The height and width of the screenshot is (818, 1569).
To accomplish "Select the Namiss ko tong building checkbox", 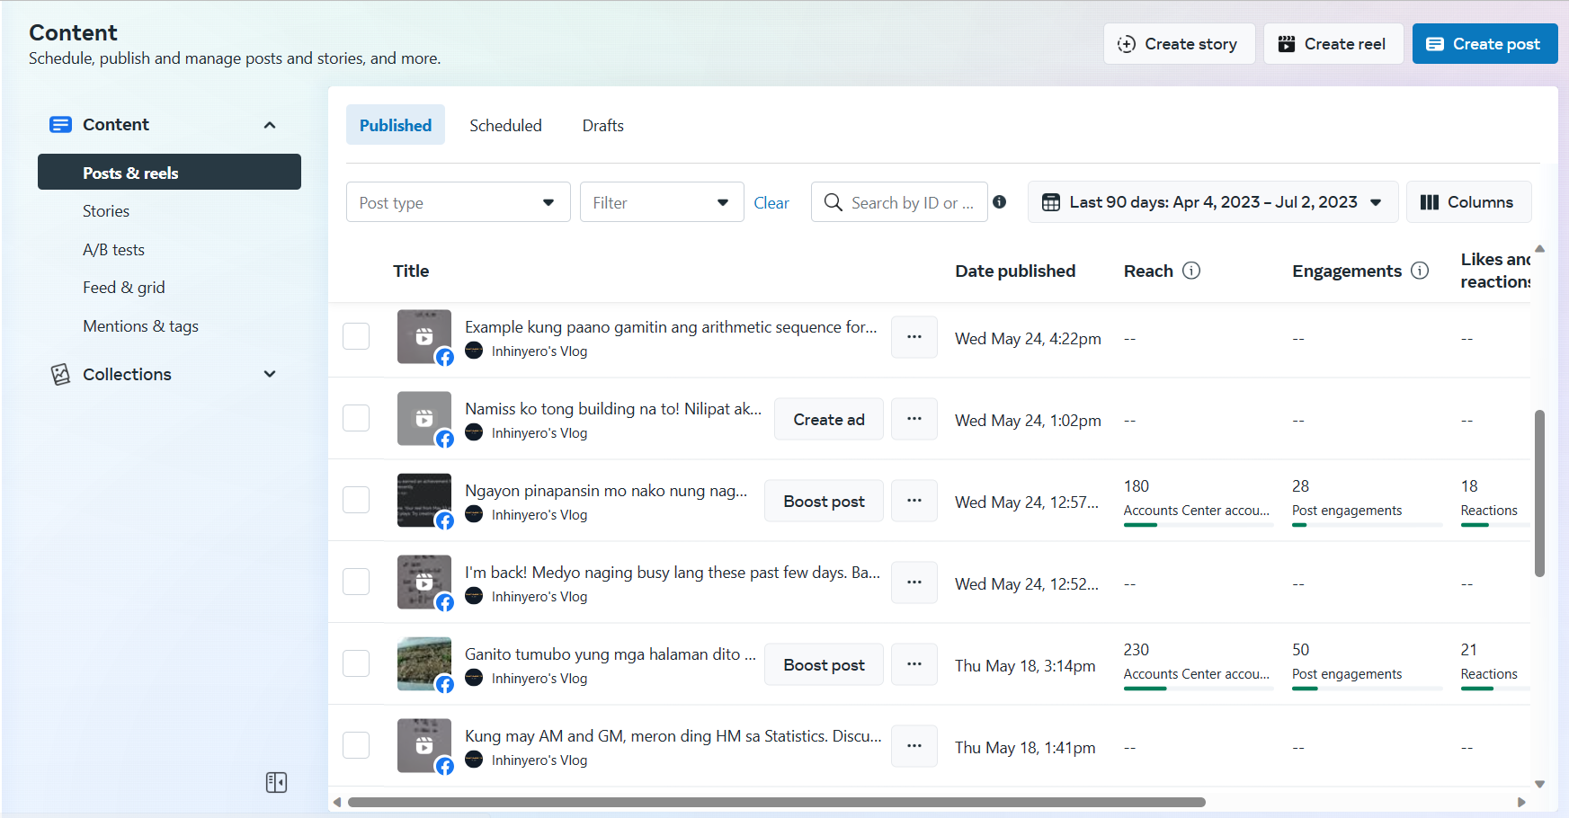I will [356, 418].
